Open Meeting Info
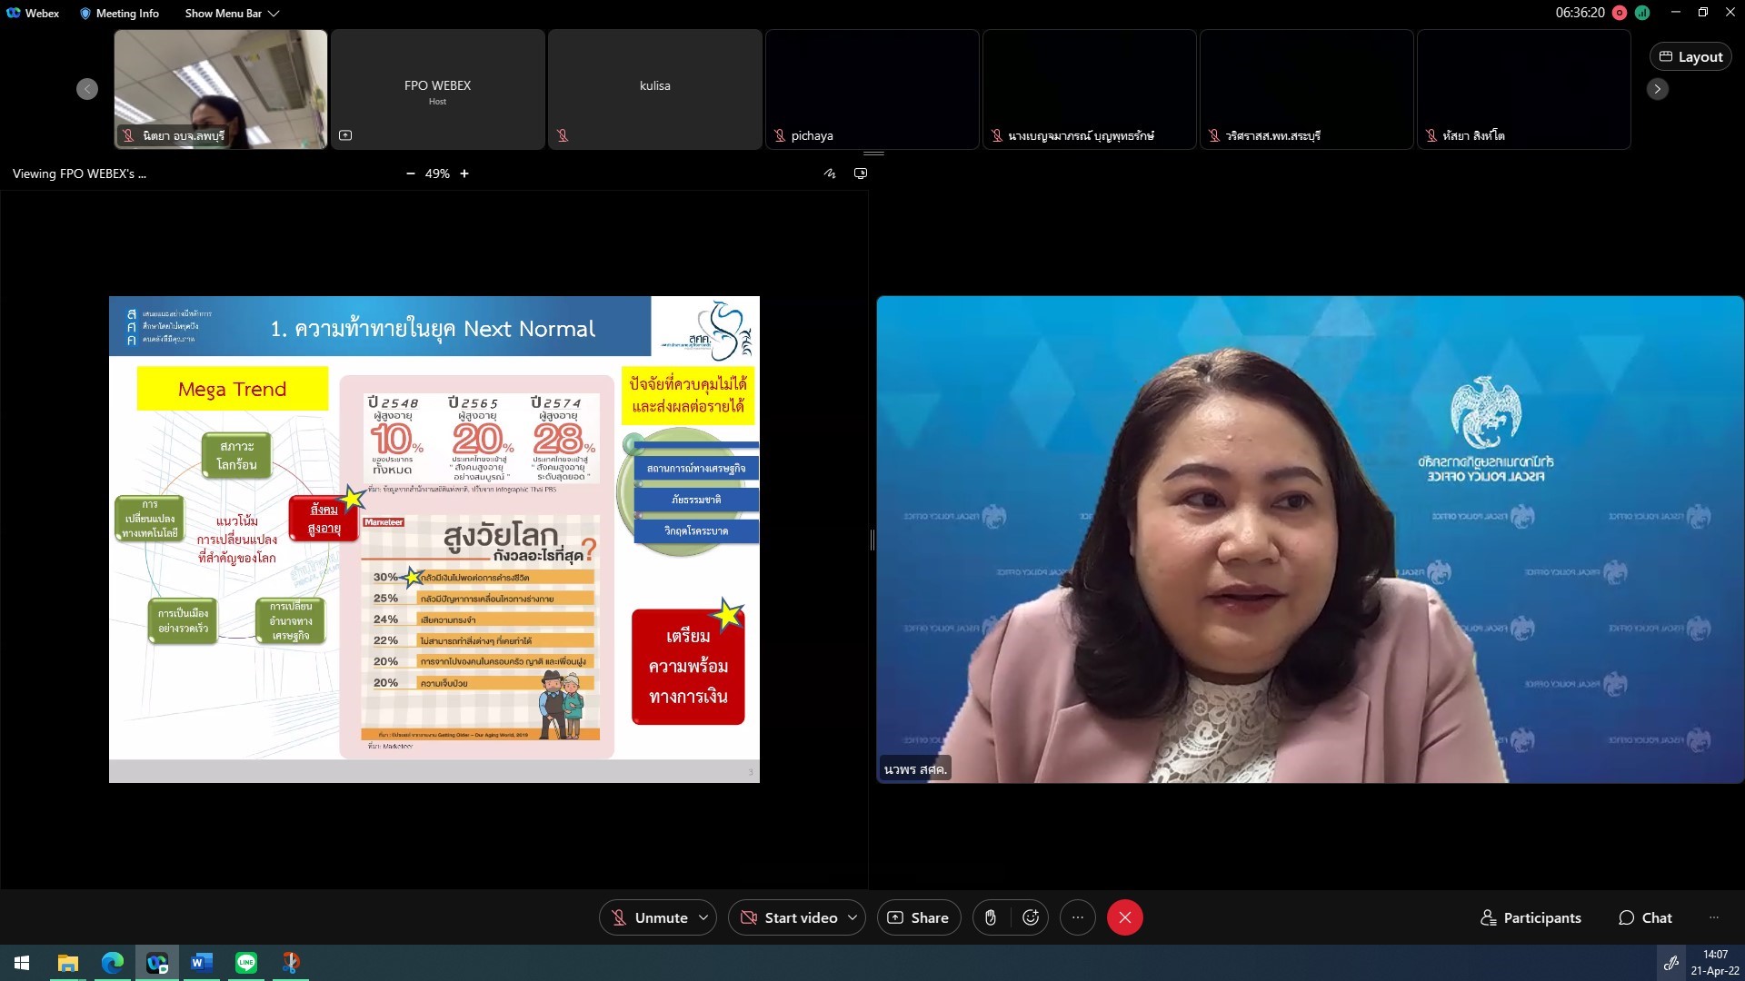The image size is (1745, 981). click(119, 13)
